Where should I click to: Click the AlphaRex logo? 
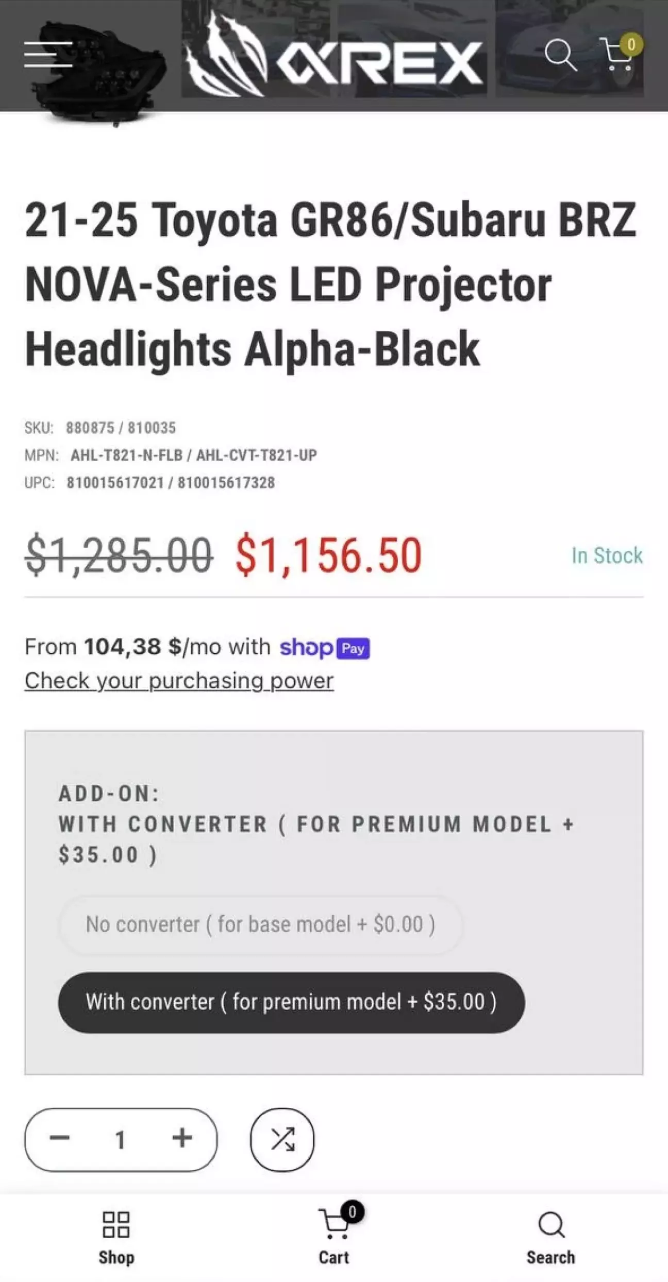[334, 55]
